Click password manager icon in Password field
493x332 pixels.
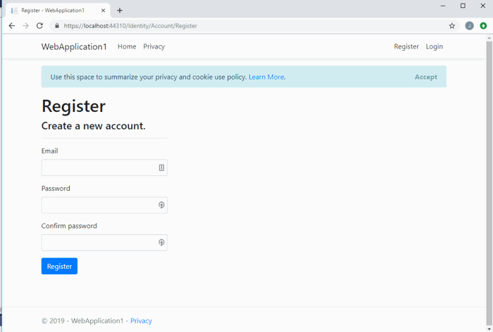click(161, 205)
